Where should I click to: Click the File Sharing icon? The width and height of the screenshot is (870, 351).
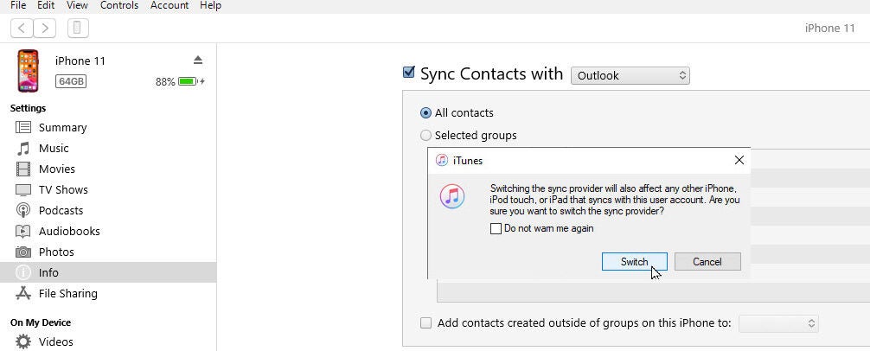(23, 293)
